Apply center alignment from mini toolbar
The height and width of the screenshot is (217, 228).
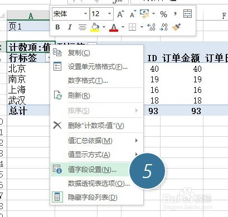tap(83, 27)
